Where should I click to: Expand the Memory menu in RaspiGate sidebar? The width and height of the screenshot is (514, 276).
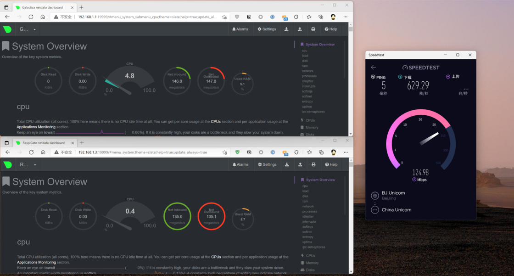point(309,263)
